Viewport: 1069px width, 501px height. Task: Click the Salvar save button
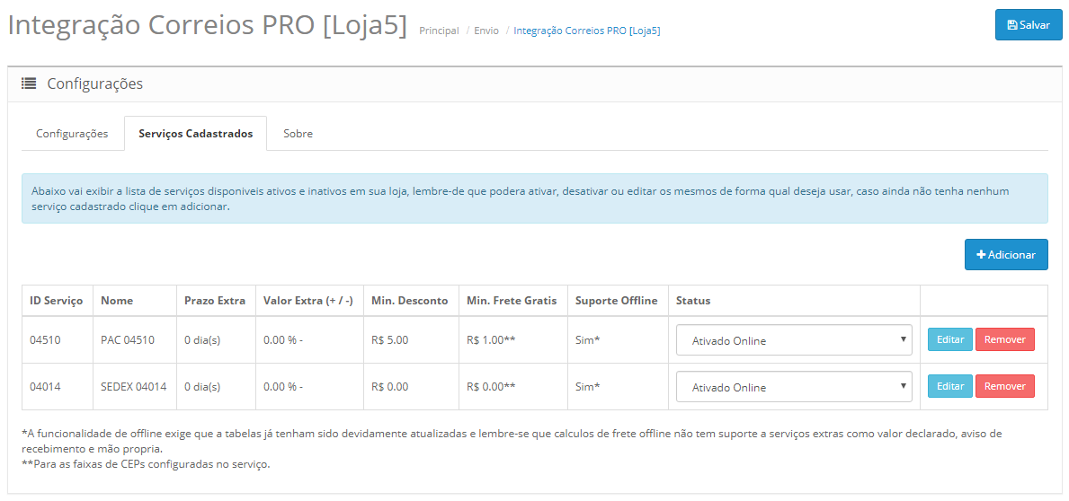coord(1029,25)
